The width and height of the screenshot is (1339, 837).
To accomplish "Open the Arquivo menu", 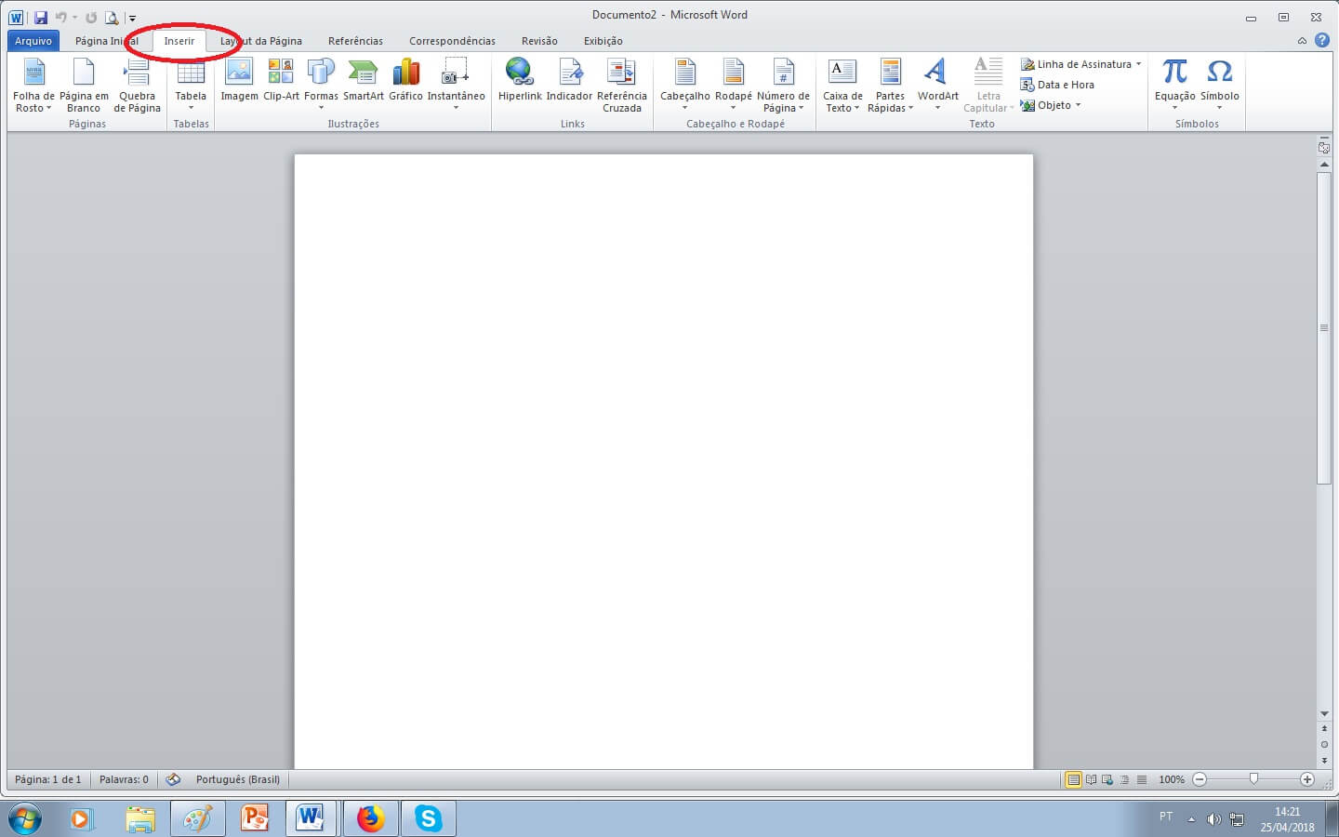I will pos(33,41).
